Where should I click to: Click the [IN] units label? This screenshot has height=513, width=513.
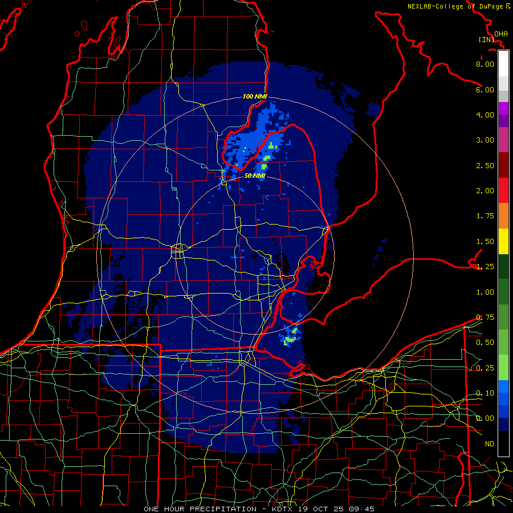pyautogui.click(x=487, y=39)
